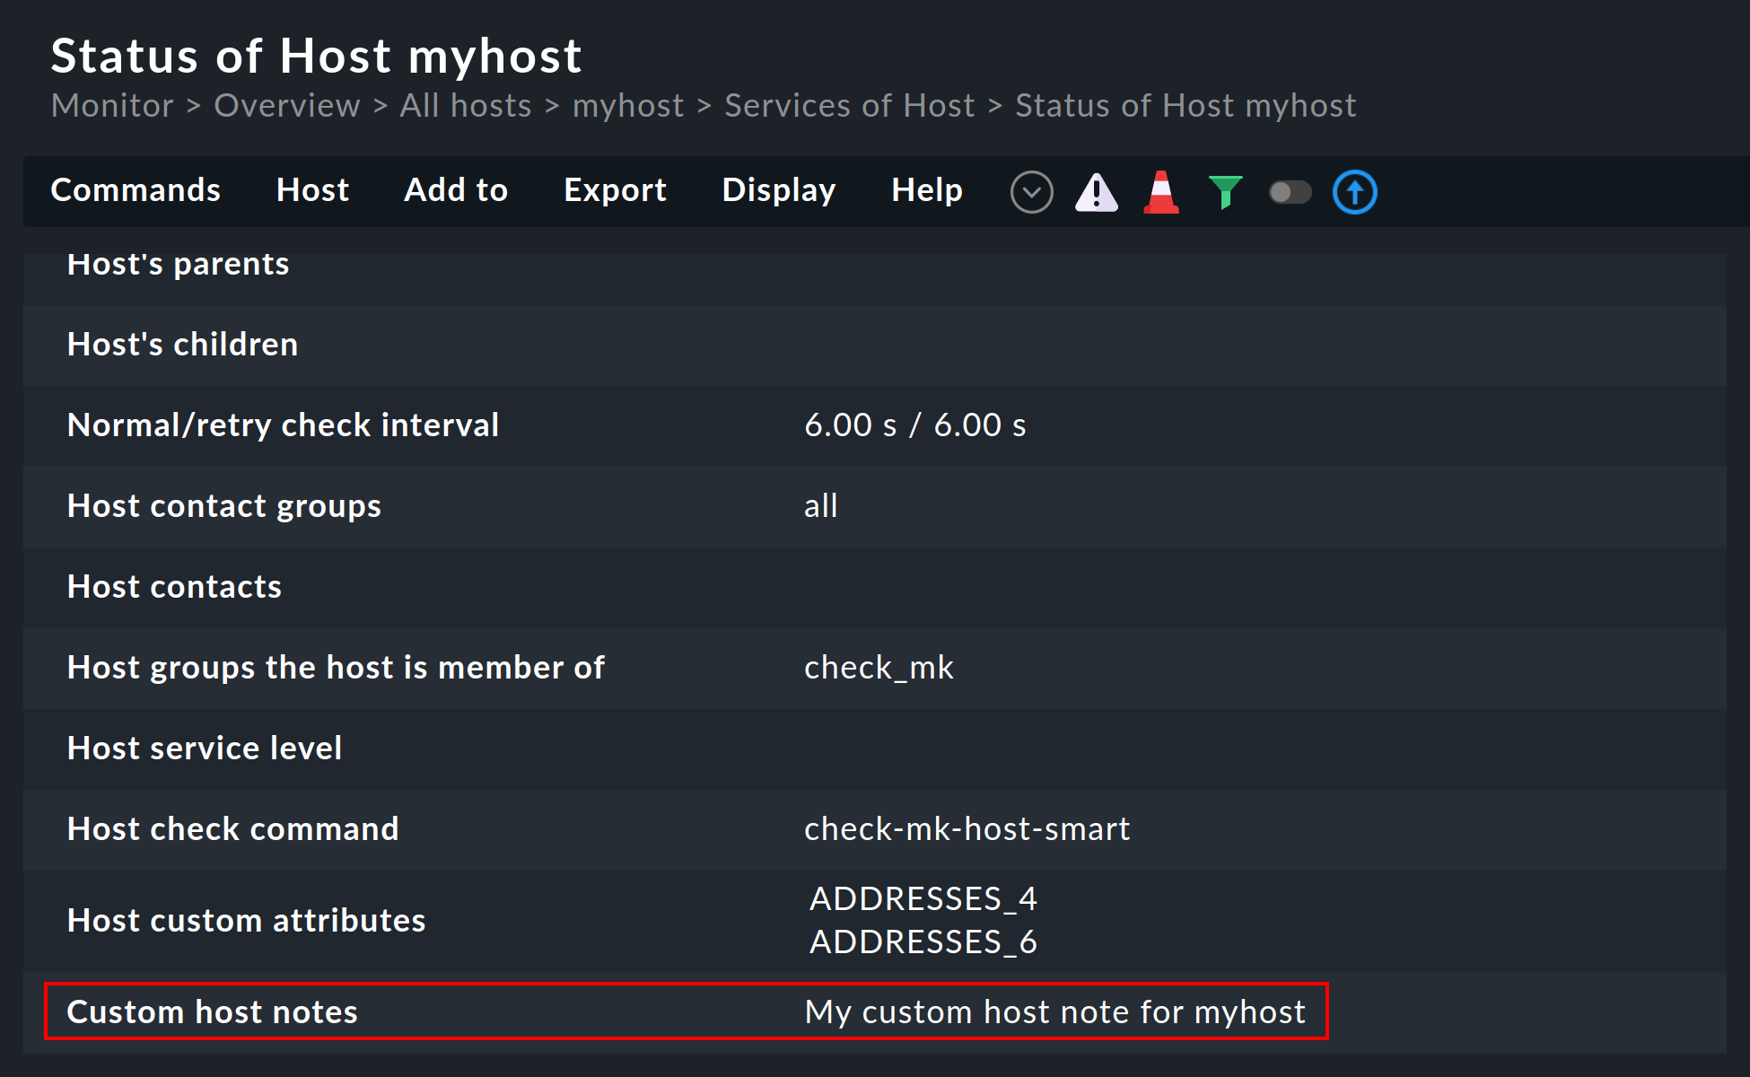Open the Host menu
The height and width of the screenshot is (1077, 1750).
[x=312, y=190]
